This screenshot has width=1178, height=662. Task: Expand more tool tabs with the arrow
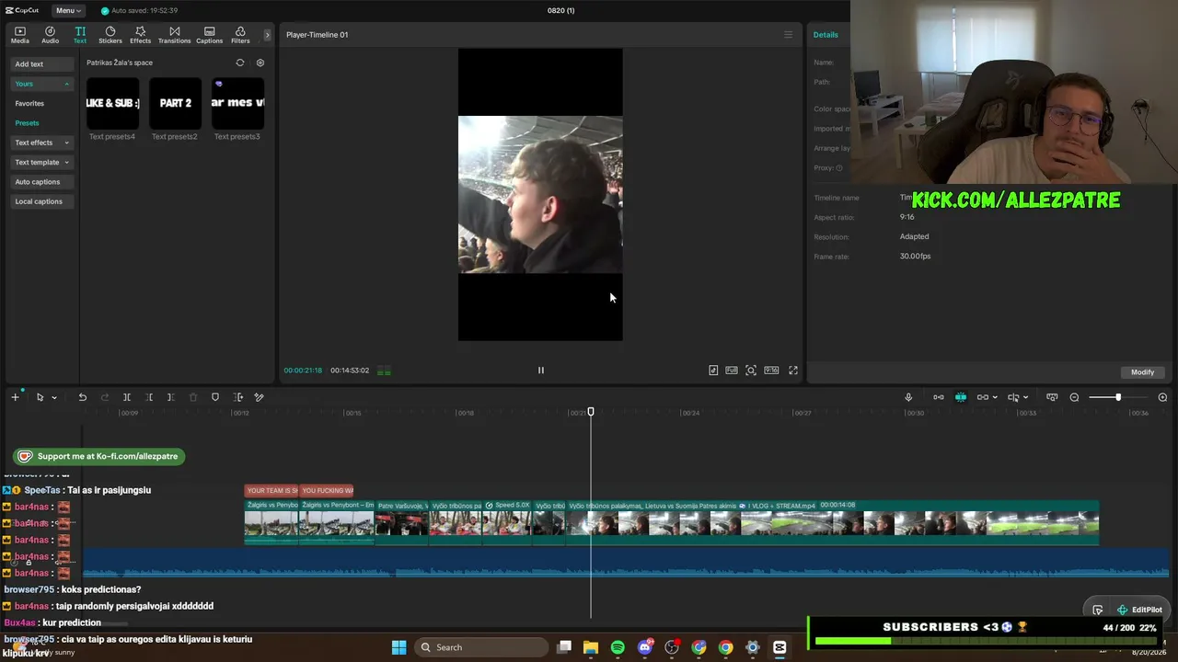tap(268, 35)
